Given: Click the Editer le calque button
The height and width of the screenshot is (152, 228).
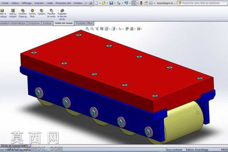Looking at the screenshot, I should (3, 13).
